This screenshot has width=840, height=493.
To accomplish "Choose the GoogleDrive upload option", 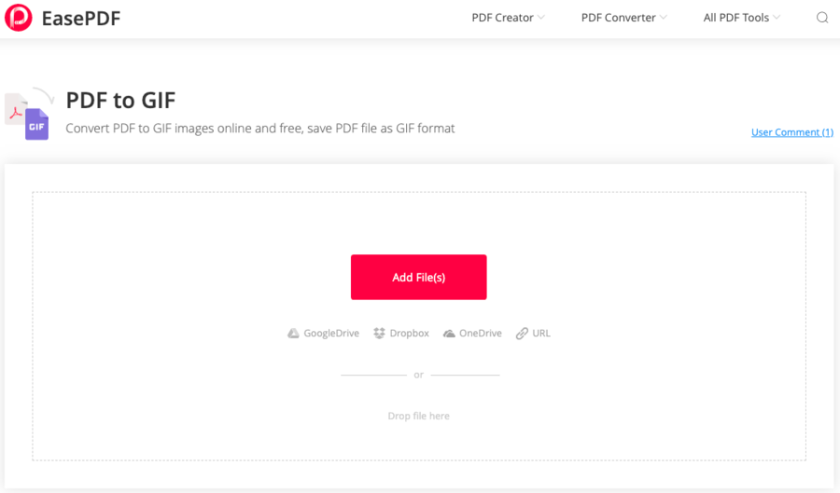I will (x=330, y=334).
